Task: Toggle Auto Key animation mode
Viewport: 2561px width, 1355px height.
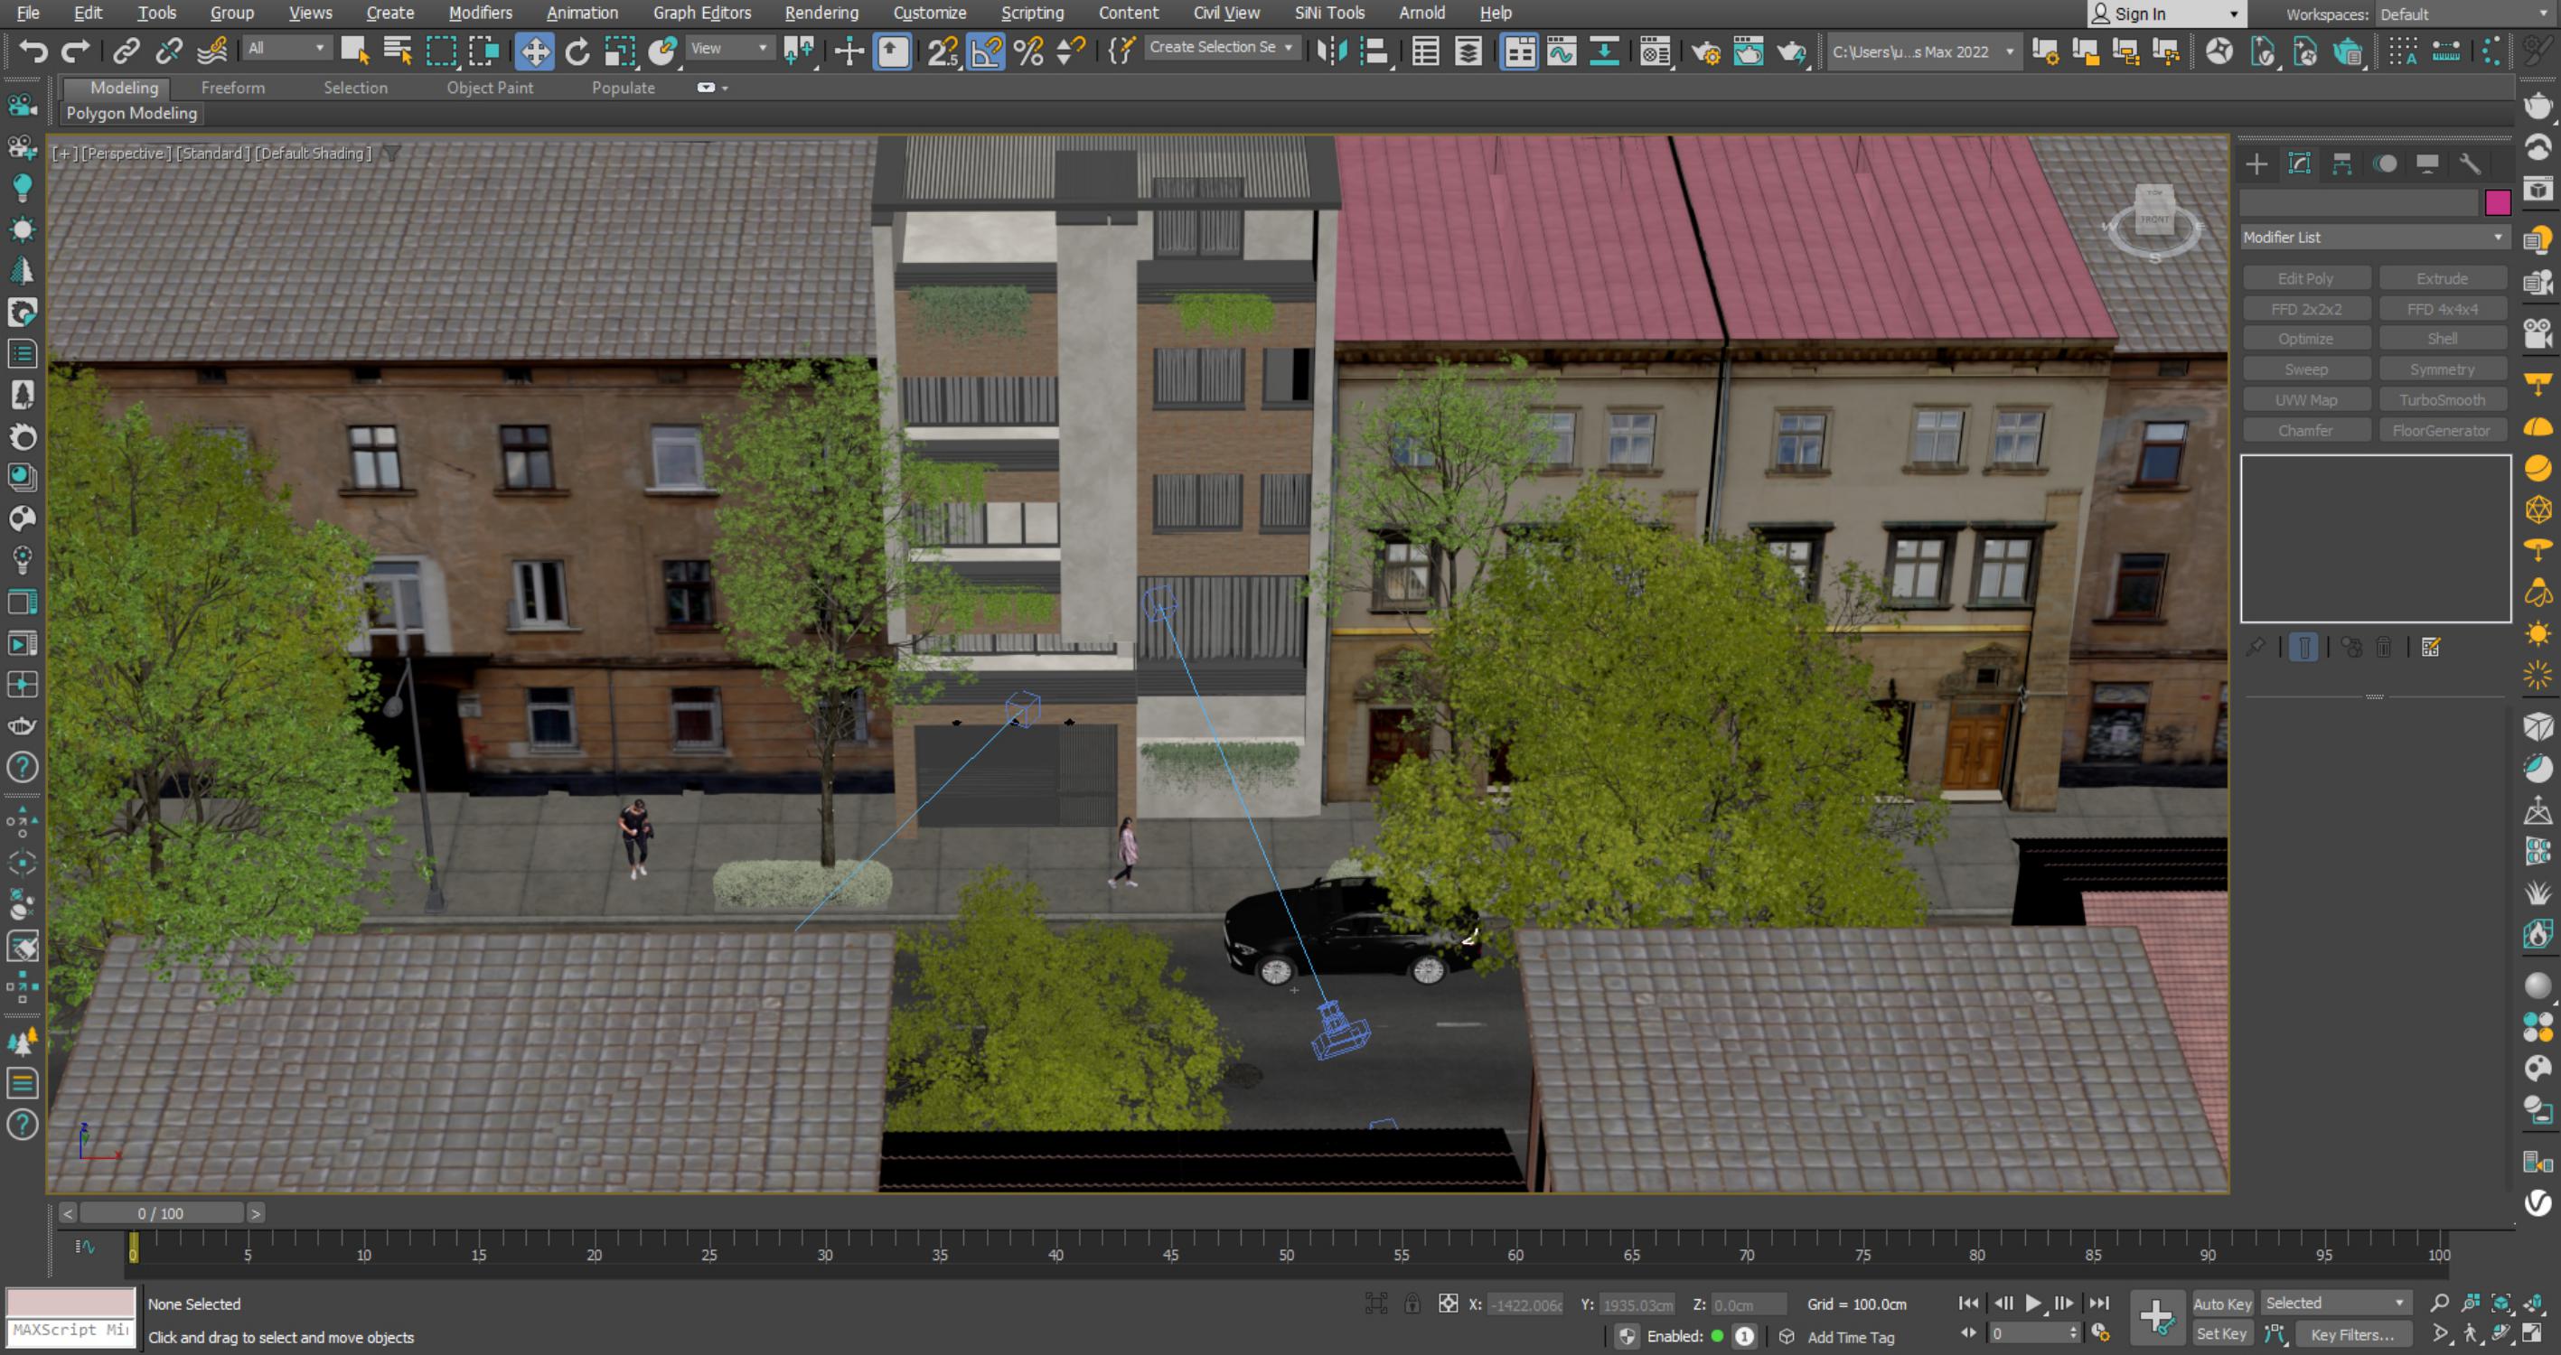Action: (x=2222, y=1304)
